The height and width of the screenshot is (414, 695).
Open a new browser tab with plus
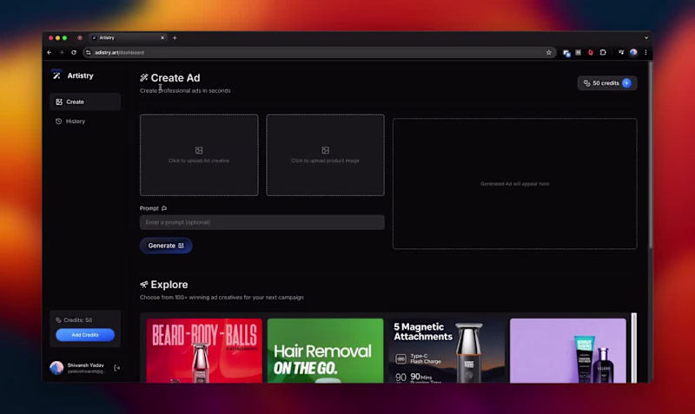coord(175,38)
